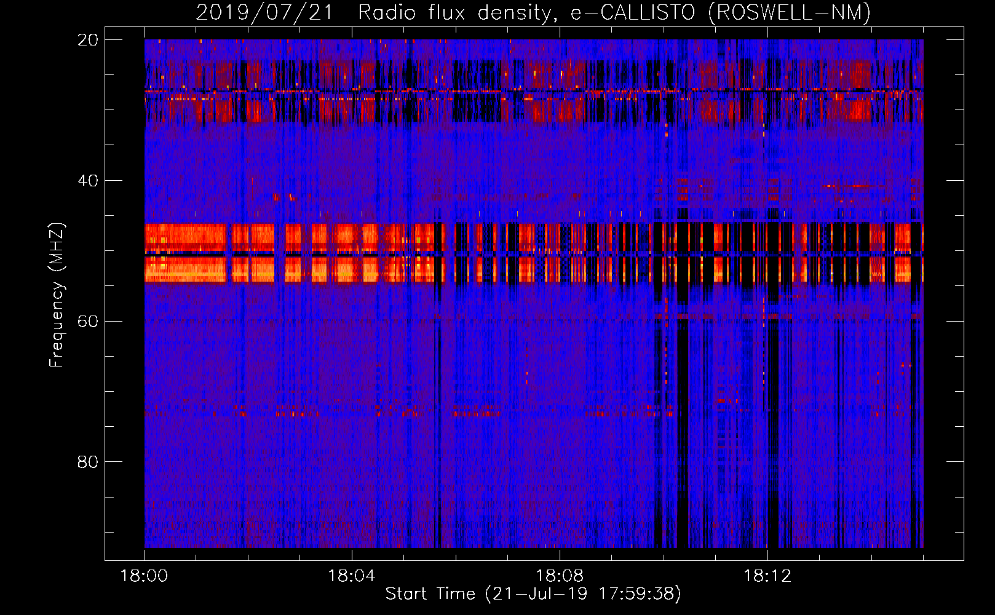Click the time axis label 18:12
This screenshot has width=995, height=615.
[767, 576]
